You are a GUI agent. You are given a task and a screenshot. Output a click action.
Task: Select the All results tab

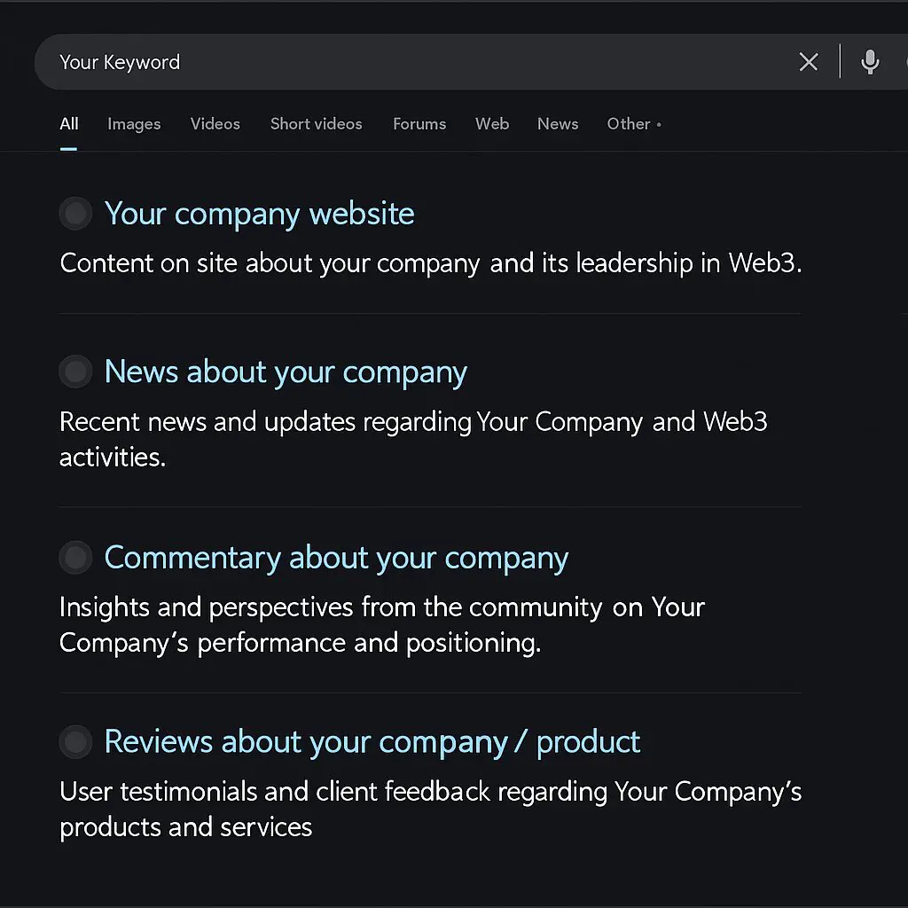pyautogui.click(x=69, y=124)
